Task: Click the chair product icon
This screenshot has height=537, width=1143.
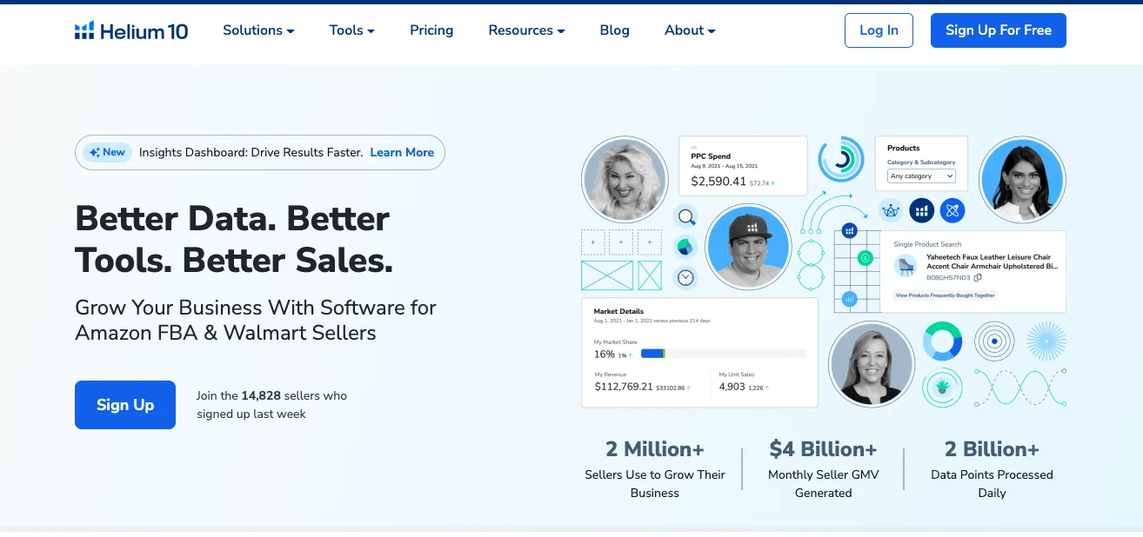Action: click(906, 267)
